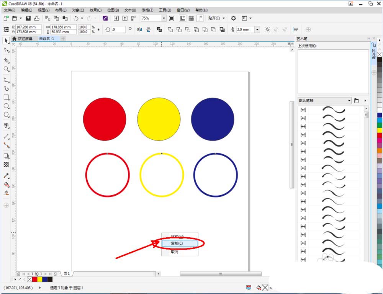Click the add new document tab plus
The image size is (383, 294).
coord(63,39)
